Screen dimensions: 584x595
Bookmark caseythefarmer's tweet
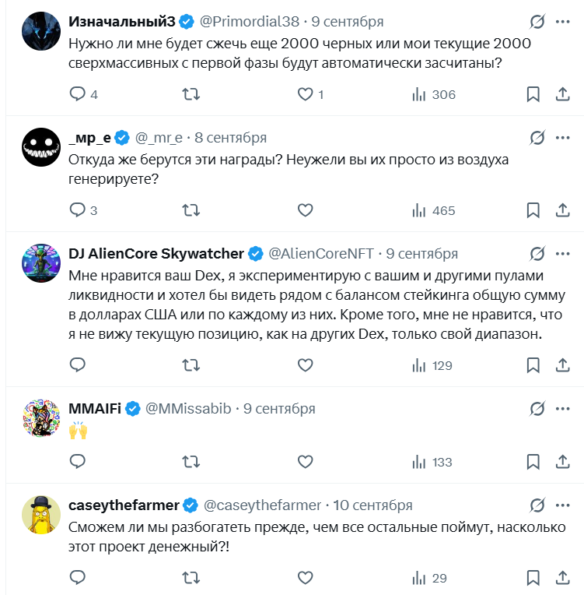(x=533, y=578)
